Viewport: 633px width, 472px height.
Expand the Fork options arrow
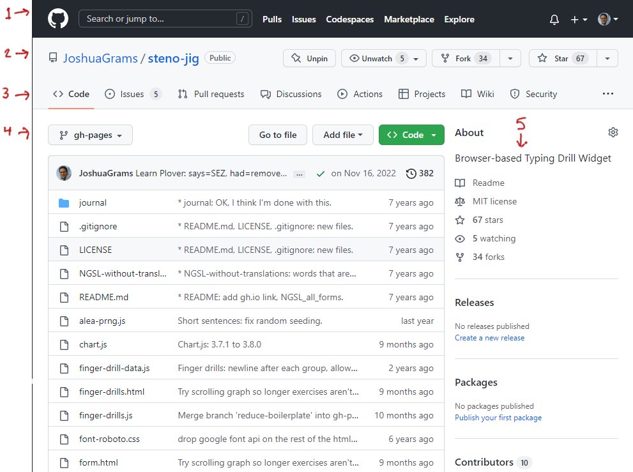click(x=510, y=59)
